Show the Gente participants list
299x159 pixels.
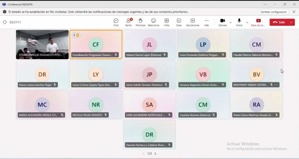click(x=128, y=22)
